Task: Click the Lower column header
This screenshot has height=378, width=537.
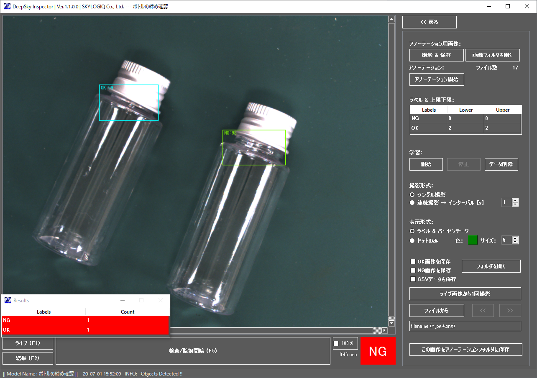Action: click(465, 110)
